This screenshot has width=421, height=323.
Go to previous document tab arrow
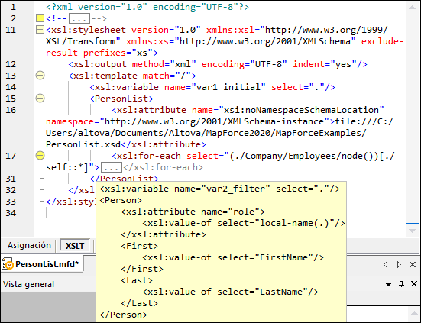click(x=386, y=264)
